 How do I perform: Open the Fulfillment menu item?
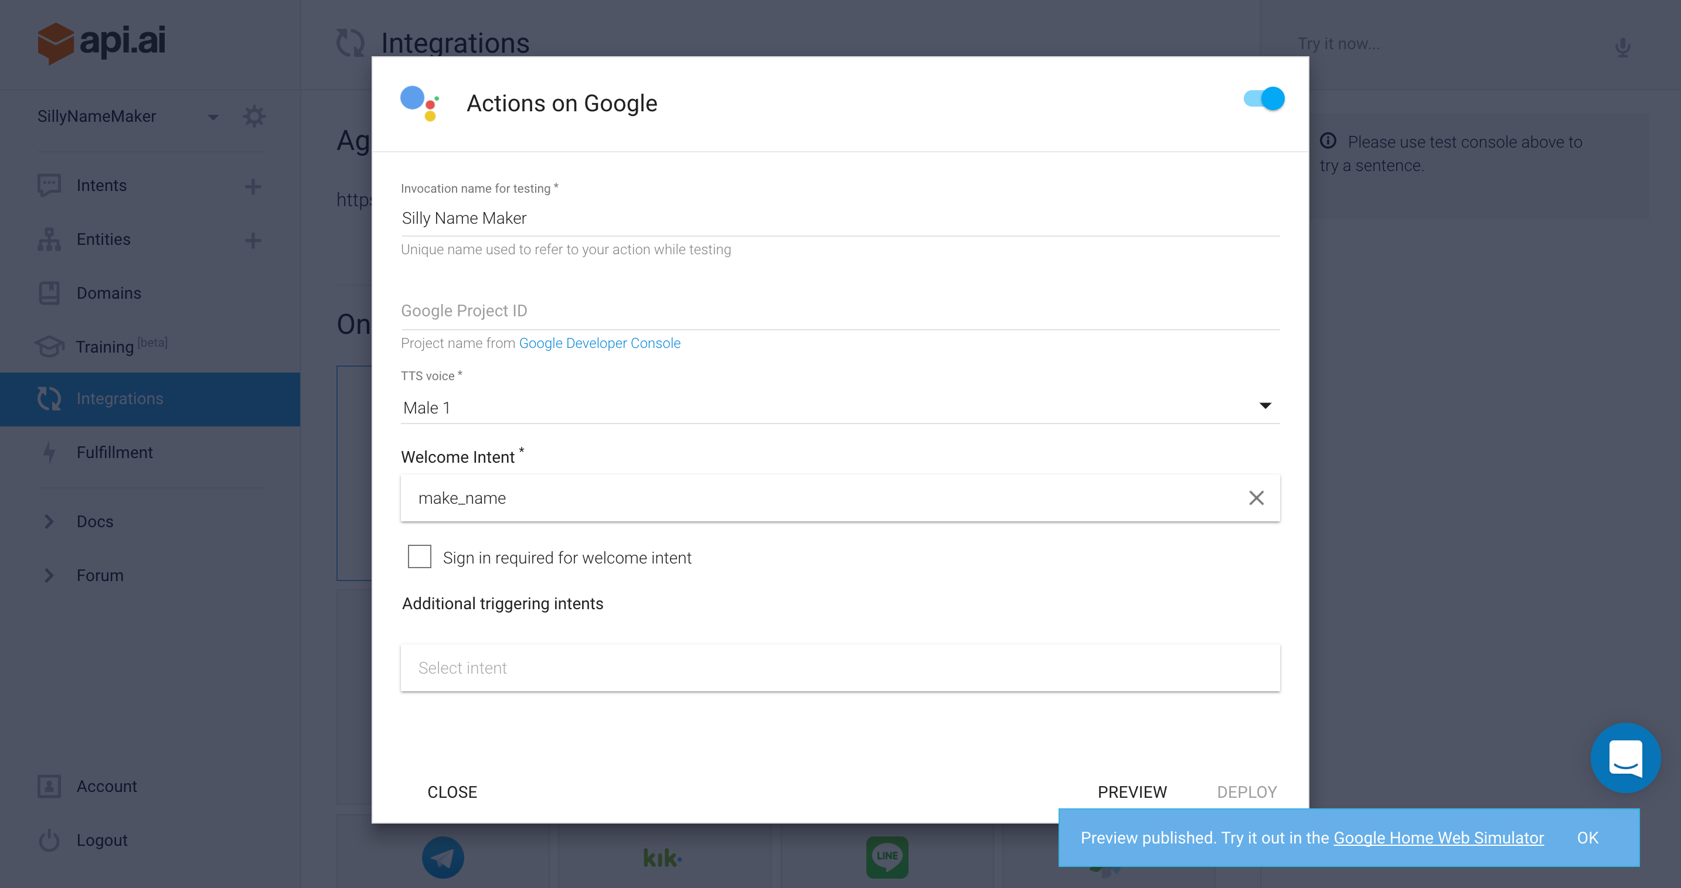click(x=114, y=452)
